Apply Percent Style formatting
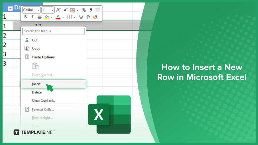The image size is (258, 145). pyautogui.click(x=84, y=10)
